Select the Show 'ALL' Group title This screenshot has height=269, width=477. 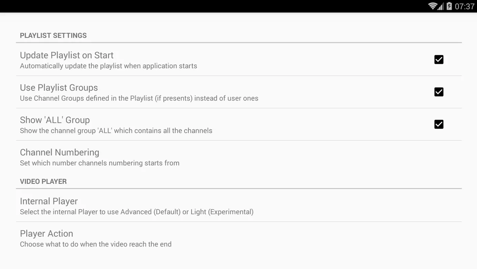[x=55, y=120]
